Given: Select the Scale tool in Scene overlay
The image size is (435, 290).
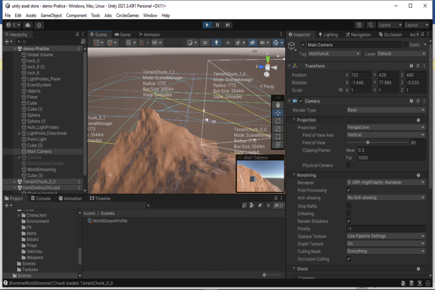Looking at the screenshot, I should pos(278,129).
